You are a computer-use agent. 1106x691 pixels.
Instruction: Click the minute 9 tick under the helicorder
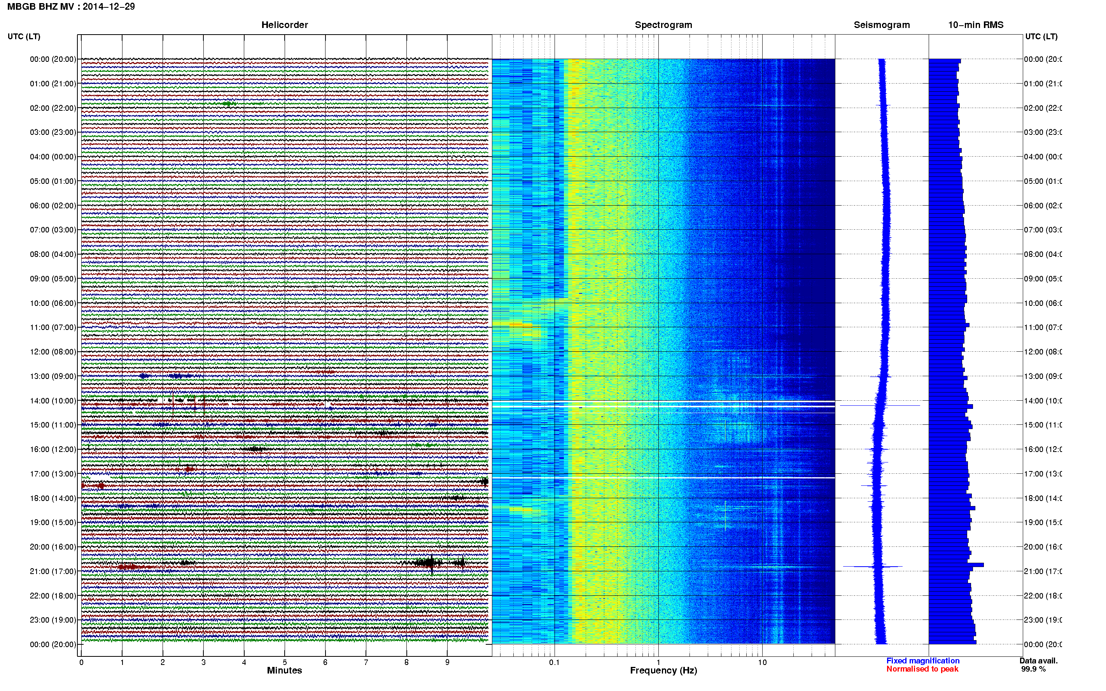tap(447, 662)
